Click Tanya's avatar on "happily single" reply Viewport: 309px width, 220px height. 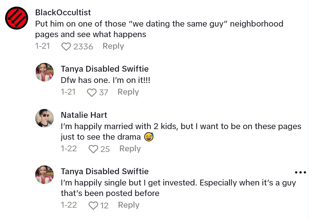[45, 175]
